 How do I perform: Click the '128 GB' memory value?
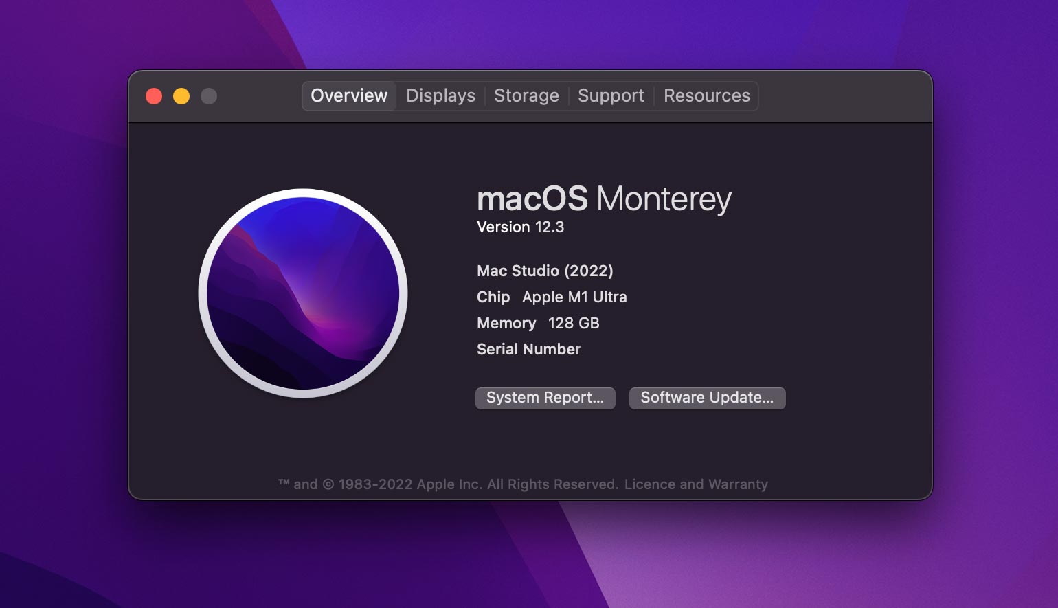coord(574,323)
